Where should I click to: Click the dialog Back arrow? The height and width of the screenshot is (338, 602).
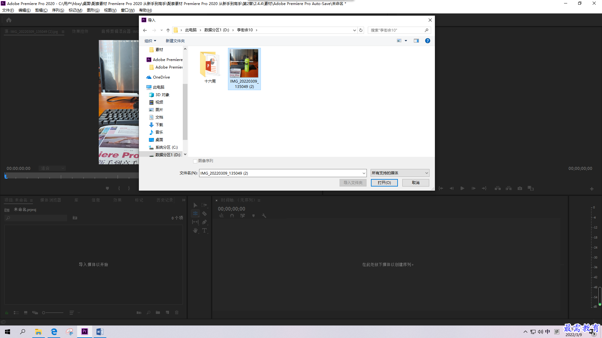(x=145, y=30)
